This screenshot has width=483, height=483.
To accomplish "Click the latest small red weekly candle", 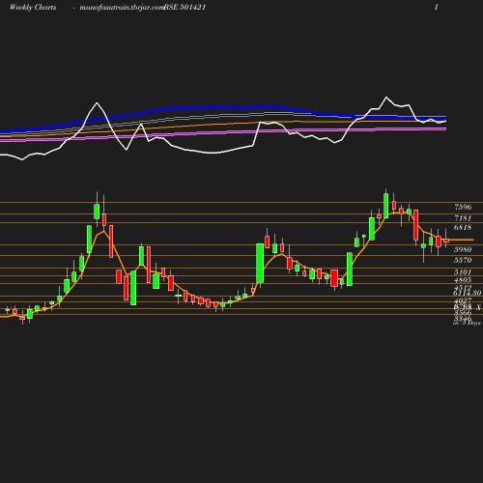I will point(446,241).
